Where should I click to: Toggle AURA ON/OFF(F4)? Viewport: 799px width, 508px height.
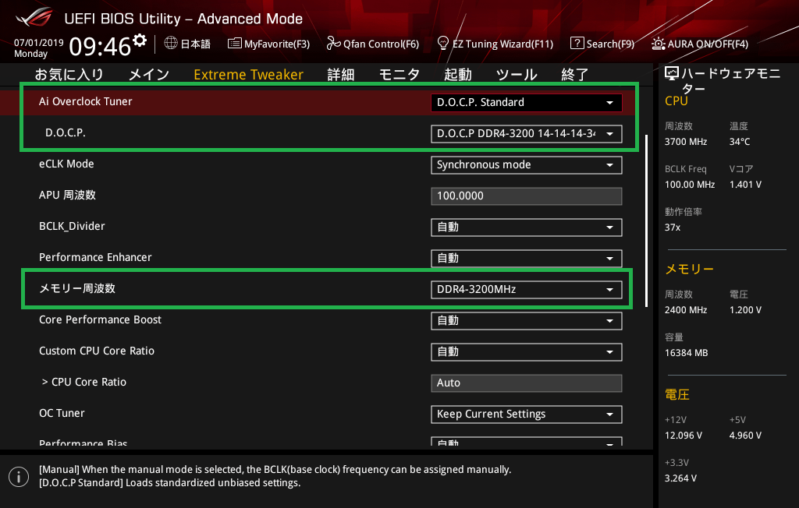[x=700, y=44]
